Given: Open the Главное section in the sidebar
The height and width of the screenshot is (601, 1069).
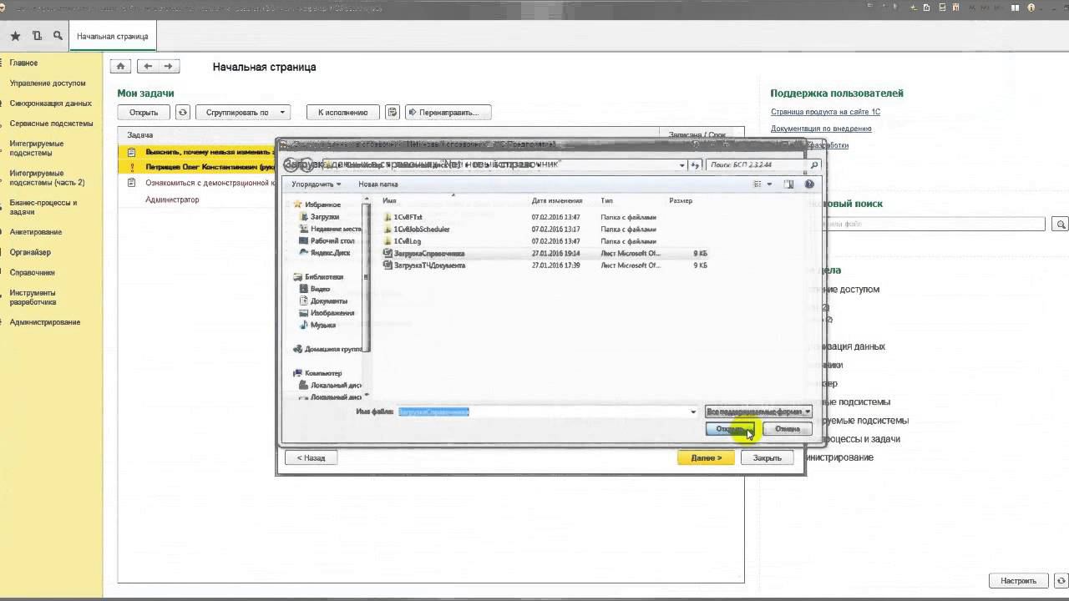Looking at the screenshot, I should click(x=23, y=63).
